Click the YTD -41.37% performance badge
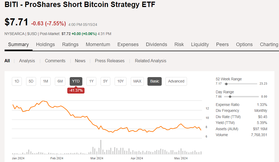279x162 pixels. (76, 91)
